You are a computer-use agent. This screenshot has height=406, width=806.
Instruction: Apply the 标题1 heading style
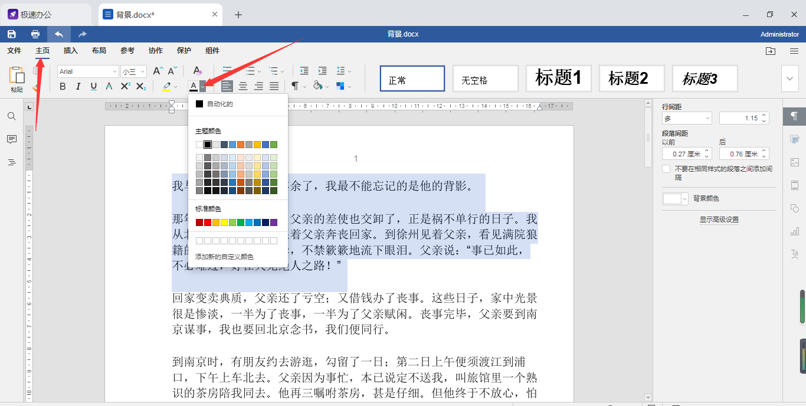(558, 78)
